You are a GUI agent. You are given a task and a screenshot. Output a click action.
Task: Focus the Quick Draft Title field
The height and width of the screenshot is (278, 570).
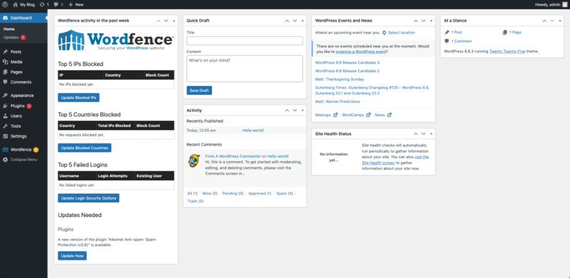[x=245, y=41]
